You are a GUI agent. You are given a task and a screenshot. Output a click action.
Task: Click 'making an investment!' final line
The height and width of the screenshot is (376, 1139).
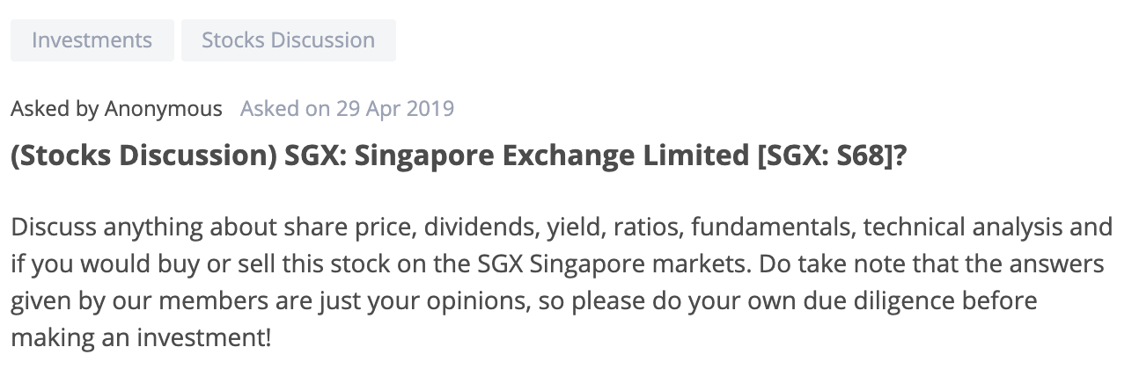[x=142, y=337]
